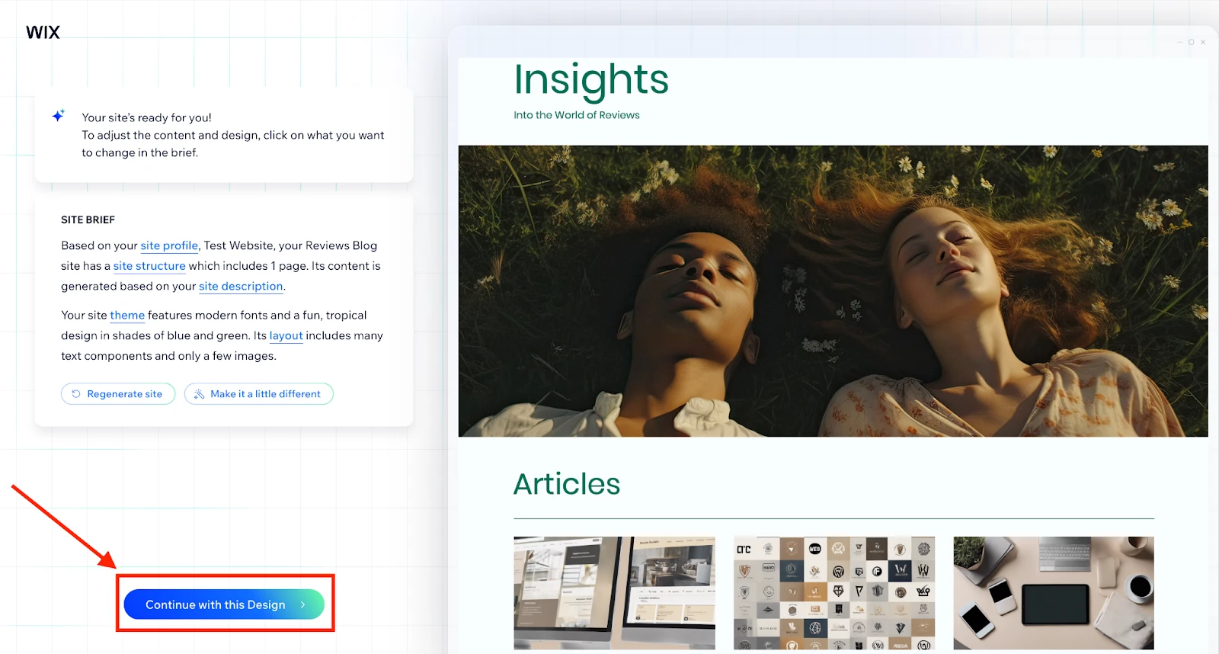Minimize the preview window
1219x654 pixels.
(1179, 42)
